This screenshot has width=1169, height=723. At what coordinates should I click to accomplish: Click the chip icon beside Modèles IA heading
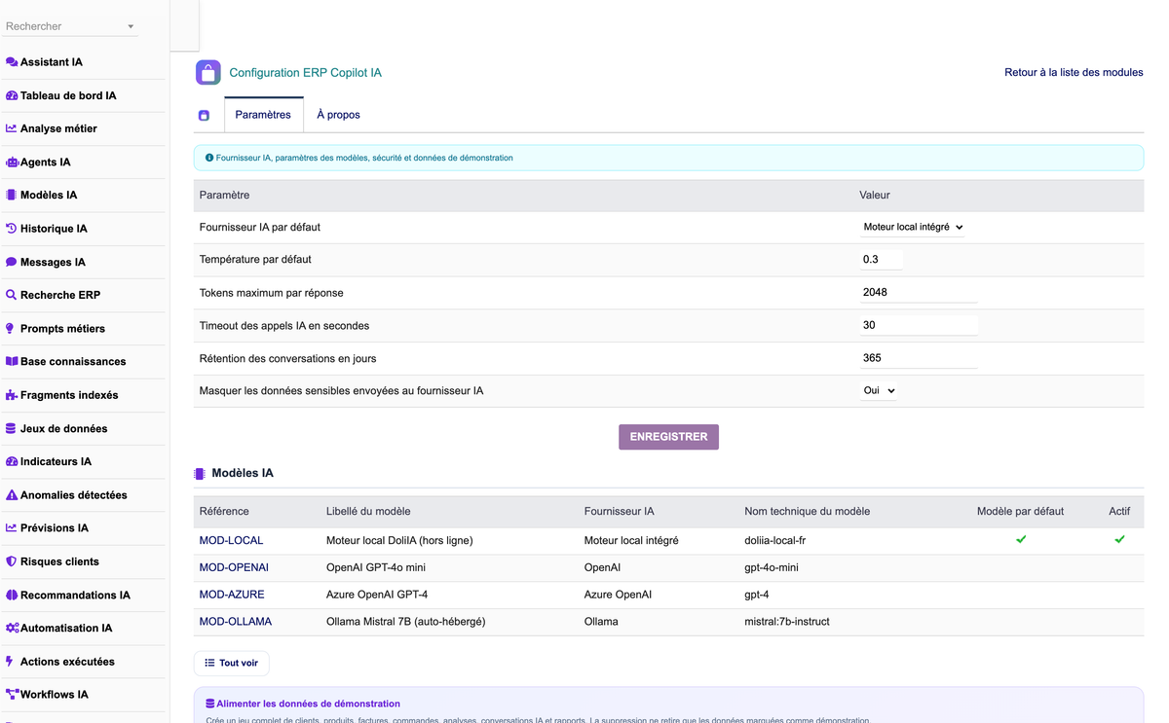[x=200, y=474]
